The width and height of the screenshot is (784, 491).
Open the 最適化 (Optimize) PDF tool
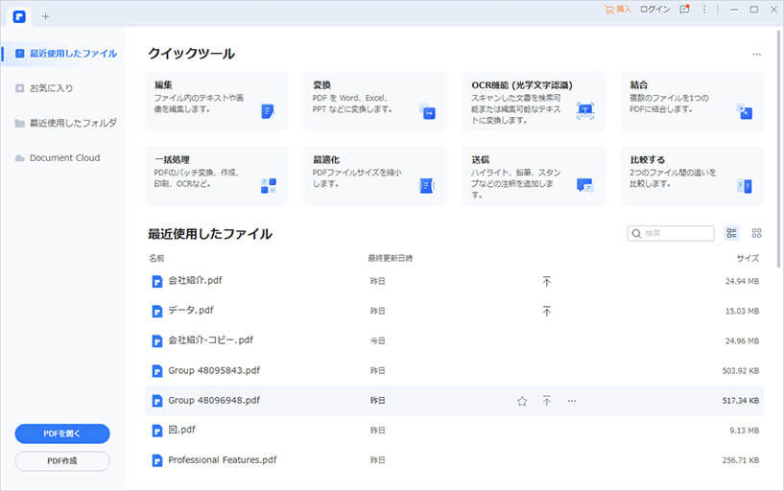click(x=374, y=175)
